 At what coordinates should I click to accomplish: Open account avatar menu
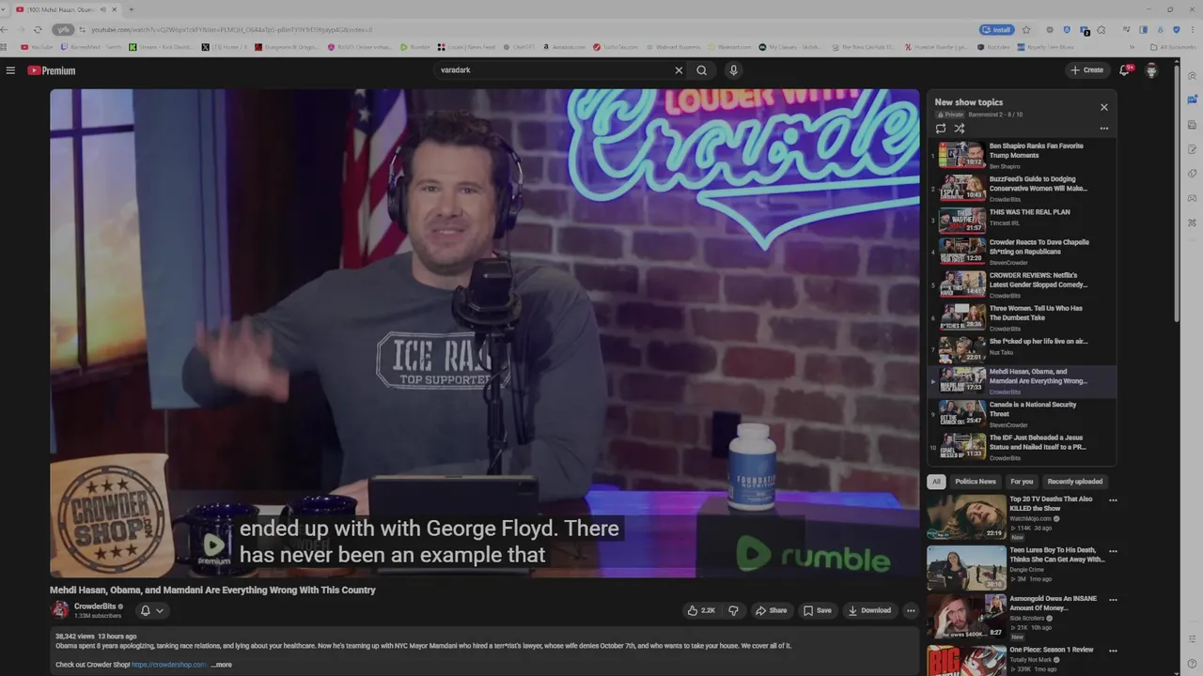point(1151,70)
